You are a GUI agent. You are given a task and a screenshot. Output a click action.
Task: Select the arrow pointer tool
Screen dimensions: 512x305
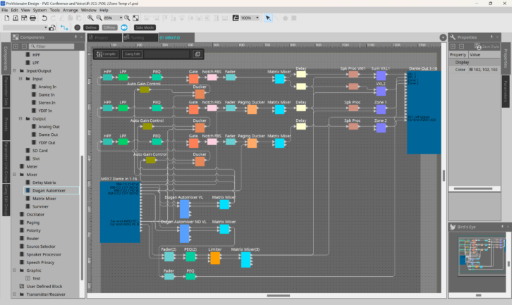coord(268,18)
